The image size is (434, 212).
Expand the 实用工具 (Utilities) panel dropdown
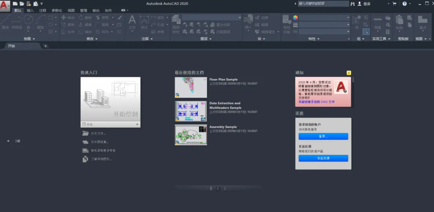381,39
